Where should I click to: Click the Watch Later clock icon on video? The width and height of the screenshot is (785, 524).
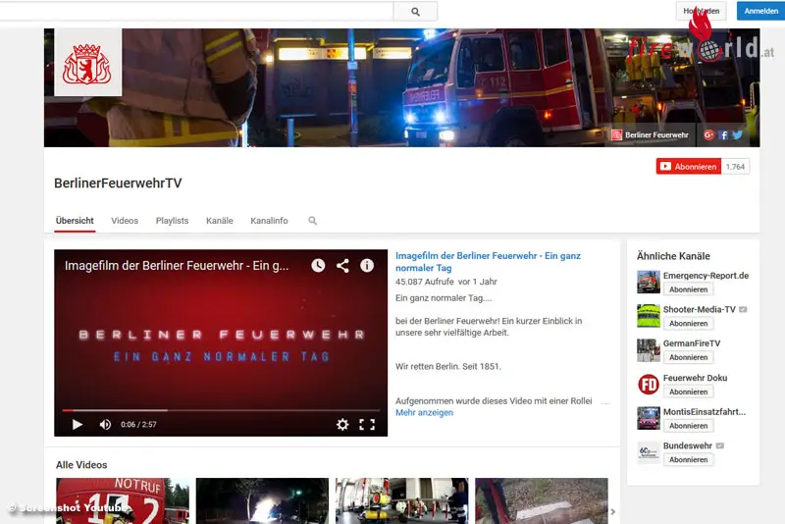(x=318, y=265)
